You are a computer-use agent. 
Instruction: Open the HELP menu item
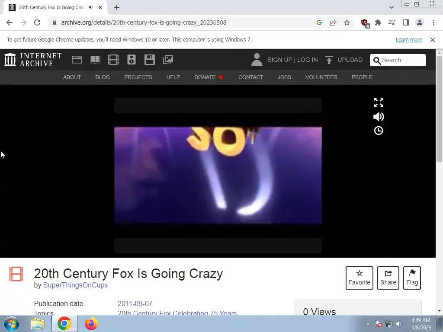pyautogui.click(x=173, y=77)
